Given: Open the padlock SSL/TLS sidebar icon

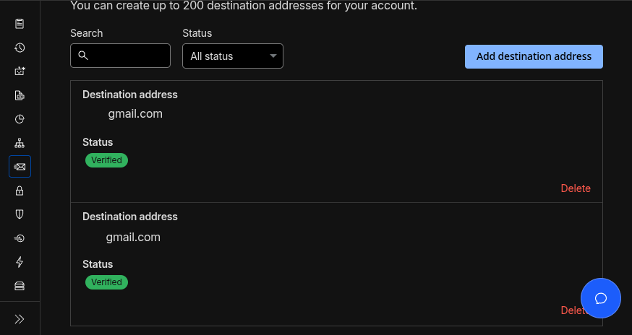Looking at the screenshot, I should tap(20, 191).
